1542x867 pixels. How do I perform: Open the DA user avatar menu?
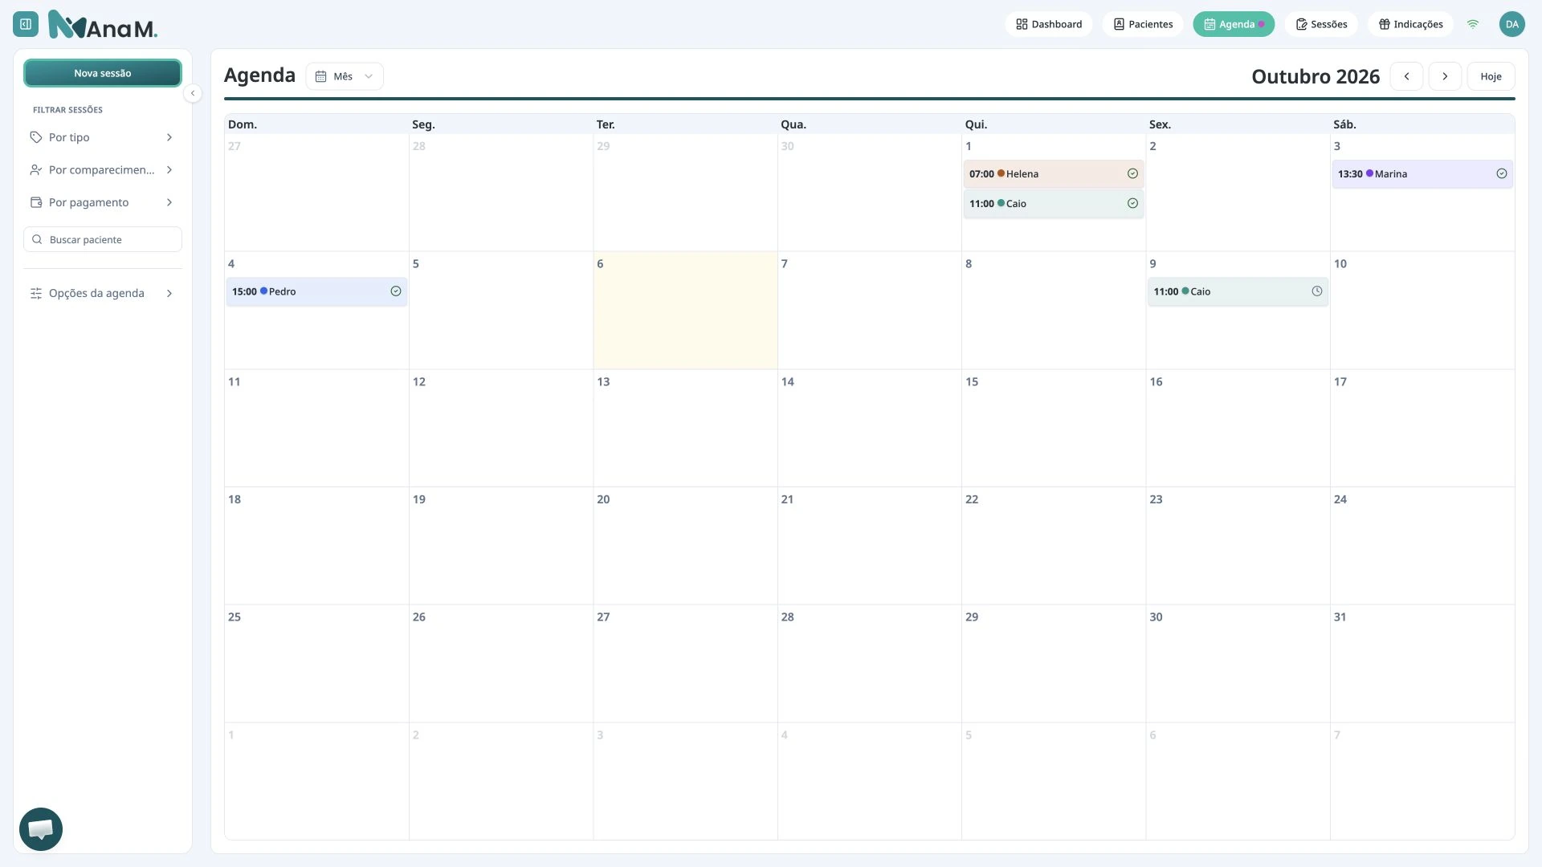click(1511, 24)
